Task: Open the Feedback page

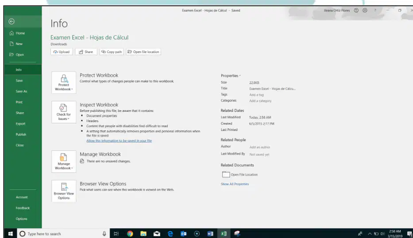Action: click(23, 208)
